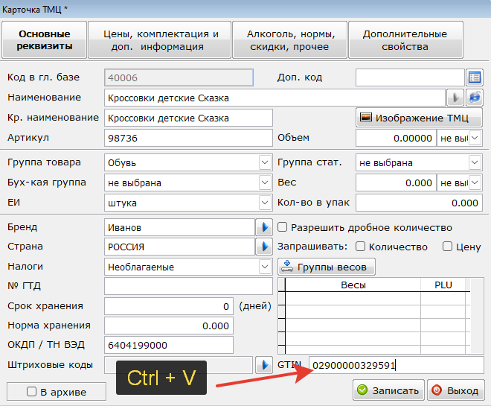Toggle the В архиве checkbox
The image size is (491, 406).
(31, 392)
